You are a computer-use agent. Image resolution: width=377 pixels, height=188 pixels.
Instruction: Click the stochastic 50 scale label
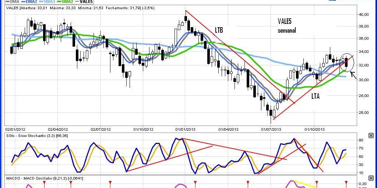[361, 156]
